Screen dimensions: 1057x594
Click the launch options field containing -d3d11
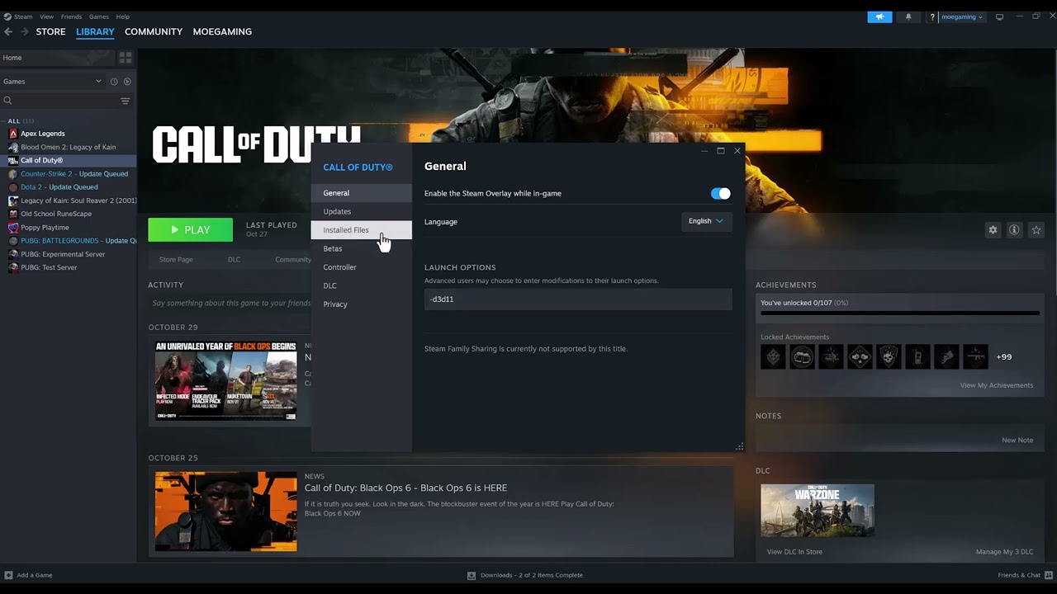click(578, 299)
